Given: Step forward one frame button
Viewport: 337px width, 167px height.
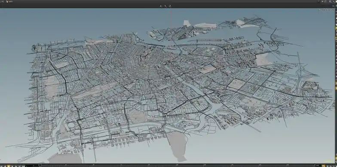Looking at the screenshot, I should click(16, 166).
